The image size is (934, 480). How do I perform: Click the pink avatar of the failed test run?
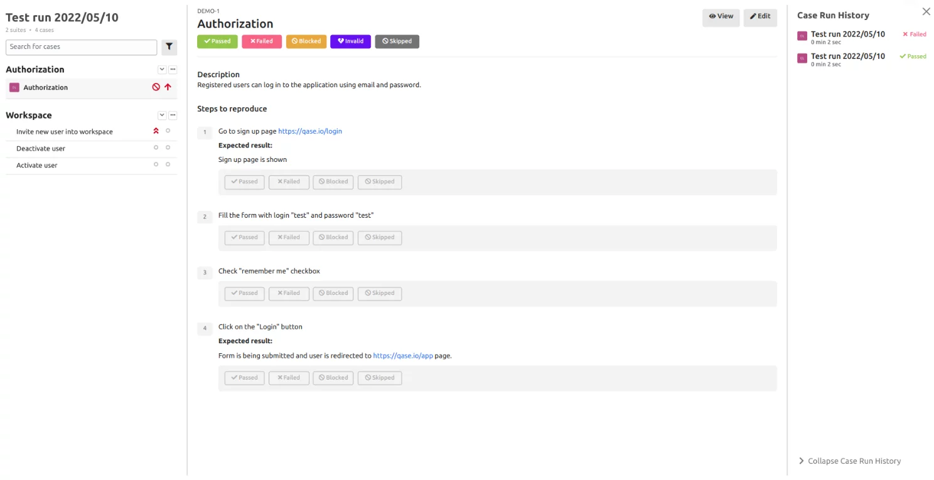802,36
